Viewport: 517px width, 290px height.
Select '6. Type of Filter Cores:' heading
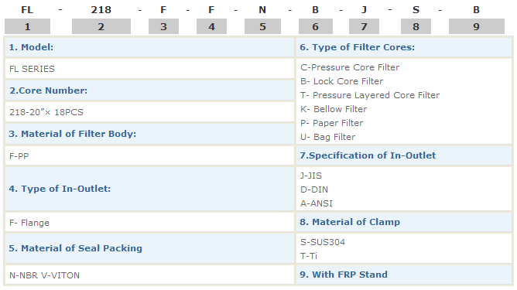tap(404, 47)
